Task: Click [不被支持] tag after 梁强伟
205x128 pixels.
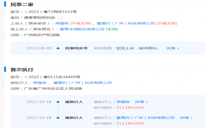Action: coord(80,23)
